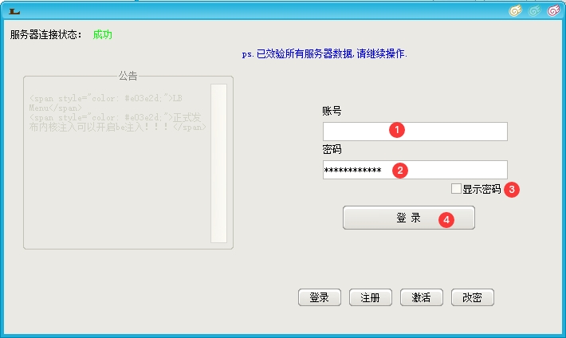The image size is (566, 338).
Task: Click the teal swirl icon in title bar
Action: click(x=535, y=11)
